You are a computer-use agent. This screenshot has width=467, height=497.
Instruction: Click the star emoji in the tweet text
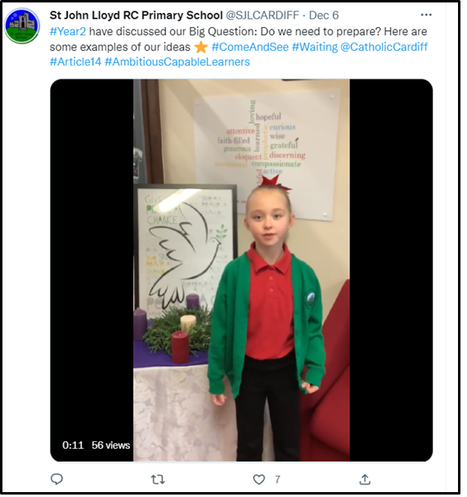200,47
